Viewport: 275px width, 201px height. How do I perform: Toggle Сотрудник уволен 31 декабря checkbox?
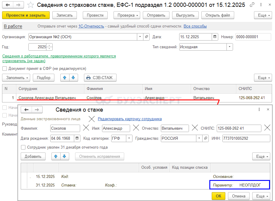click(x=23, y=147)
